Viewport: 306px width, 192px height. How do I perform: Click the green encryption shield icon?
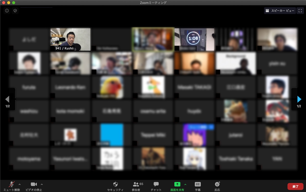(15, 11)
